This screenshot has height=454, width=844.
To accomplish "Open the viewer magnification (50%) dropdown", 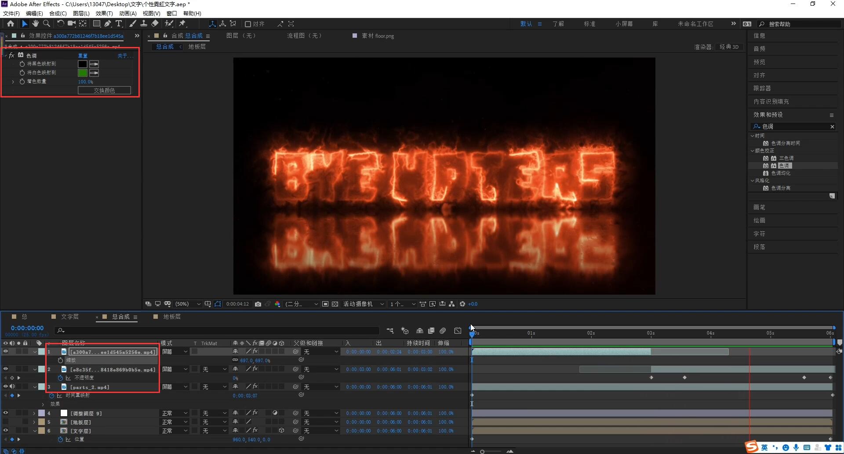I will 188,304.
